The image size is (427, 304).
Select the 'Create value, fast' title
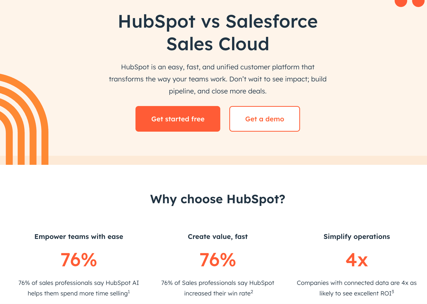point(218,237)
